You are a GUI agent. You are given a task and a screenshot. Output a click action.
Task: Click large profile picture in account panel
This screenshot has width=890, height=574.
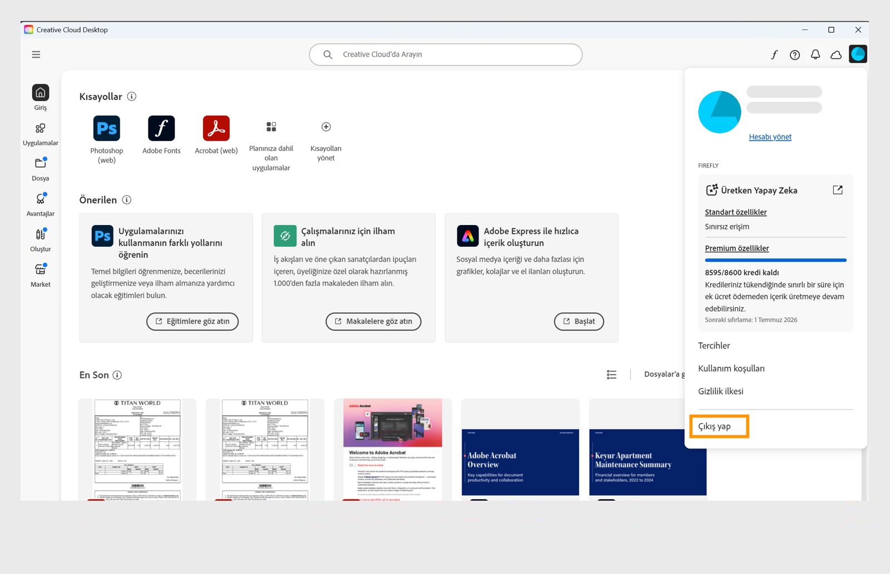click(720, 112)
